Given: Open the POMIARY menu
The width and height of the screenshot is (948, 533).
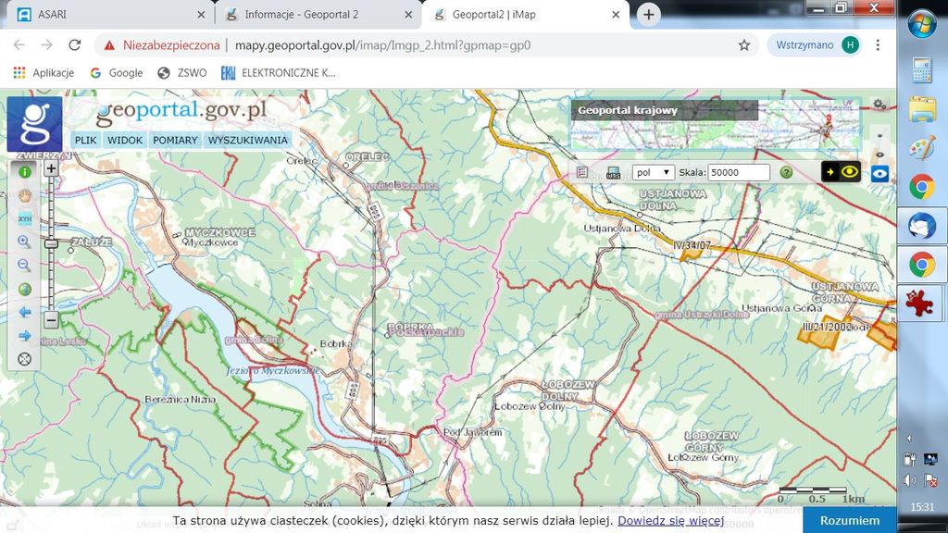Looking at the screenshot, I should coord(175,140).
